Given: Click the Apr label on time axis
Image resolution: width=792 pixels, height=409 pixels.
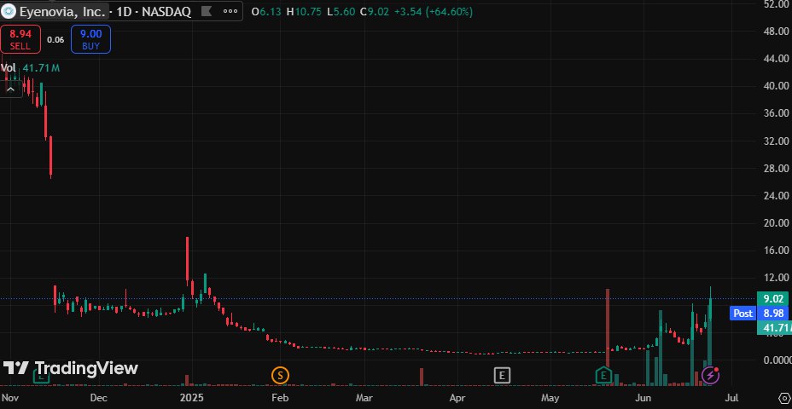Looking at the screenshot, I should point(457,397).
